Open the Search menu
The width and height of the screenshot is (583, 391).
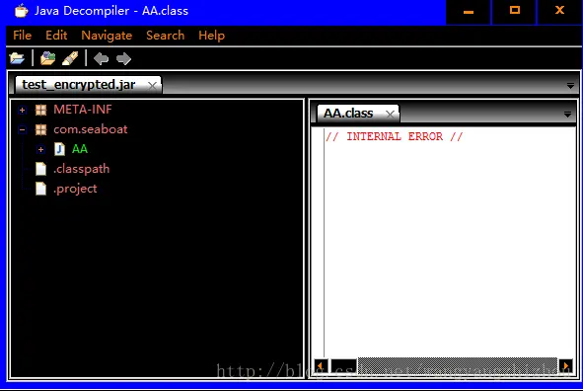[x=165, y=36]
